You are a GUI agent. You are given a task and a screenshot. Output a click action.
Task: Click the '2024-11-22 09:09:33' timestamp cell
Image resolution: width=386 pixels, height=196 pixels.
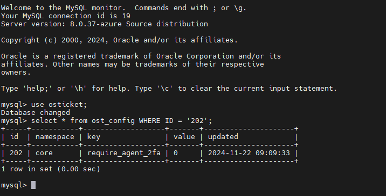pyautogui.click(x=249, y=153)
